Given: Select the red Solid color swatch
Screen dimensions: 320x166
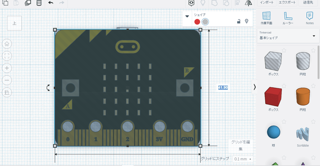Looking at the screenshot, I should coord(197,22).
